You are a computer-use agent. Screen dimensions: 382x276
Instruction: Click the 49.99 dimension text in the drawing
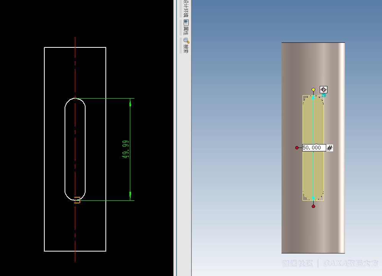click(125, 149)
